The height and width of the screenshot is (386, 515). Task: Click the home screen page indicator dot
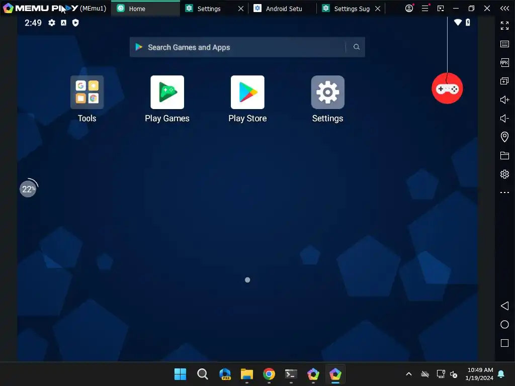247,280
